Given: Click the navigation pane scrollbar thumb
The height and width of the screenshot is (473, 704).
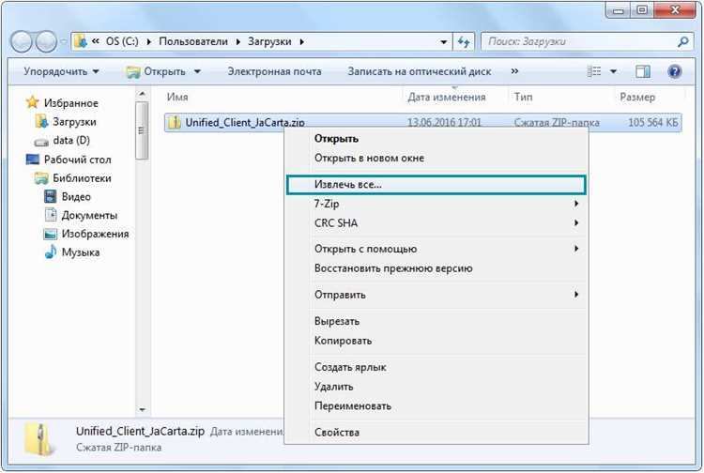Looking at the screenshot, I should (142, 130).
